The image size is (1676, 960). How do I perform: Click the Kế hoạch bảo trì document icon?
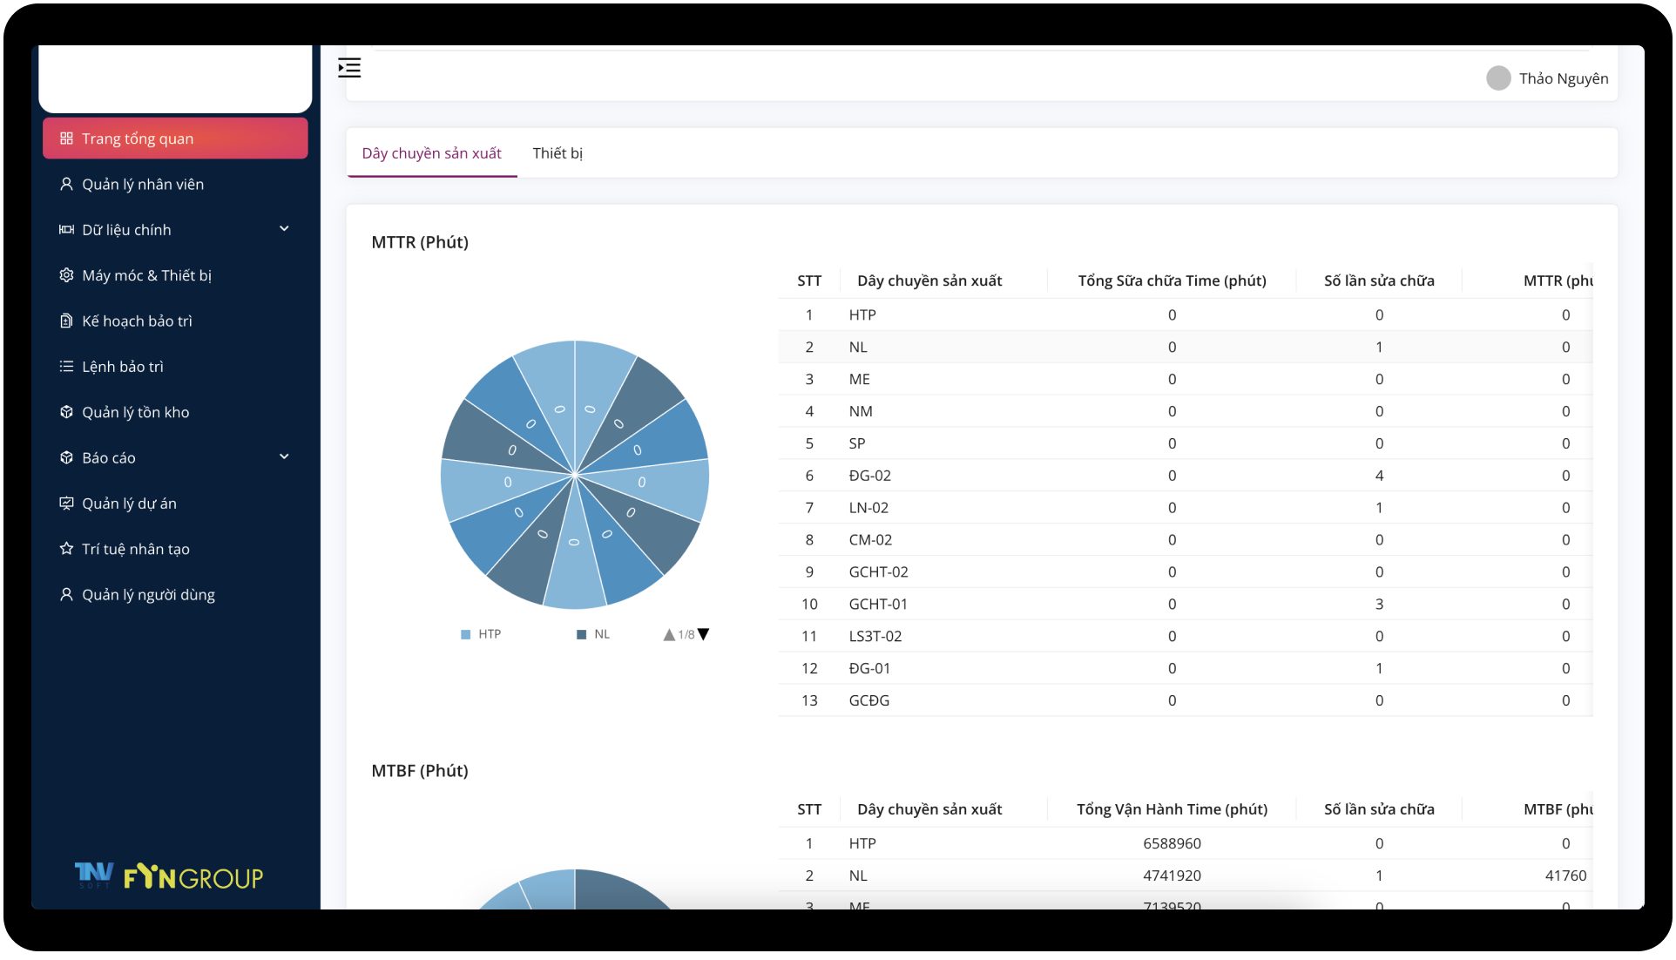tap(66, 321)
